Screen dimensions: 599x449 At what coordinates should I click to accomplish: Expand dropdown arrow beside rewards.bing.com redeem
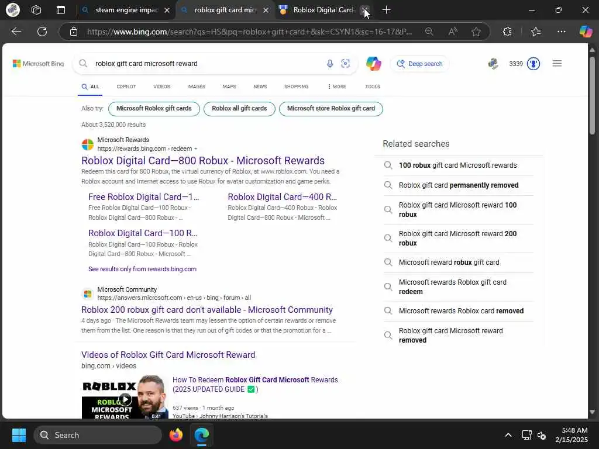pyautogui.click(x=195, y=149)
